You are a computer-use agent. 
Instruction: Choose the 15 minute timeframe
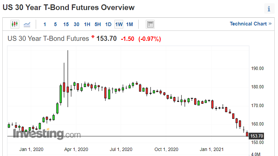tap(66, 24)
